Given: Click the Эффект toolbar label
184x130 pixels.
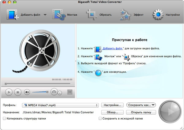Looking at the screenshot, I should tap(139, 15).
